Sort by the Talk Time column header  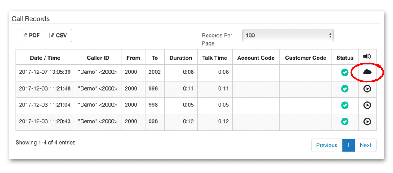click(x=215, y=58)
